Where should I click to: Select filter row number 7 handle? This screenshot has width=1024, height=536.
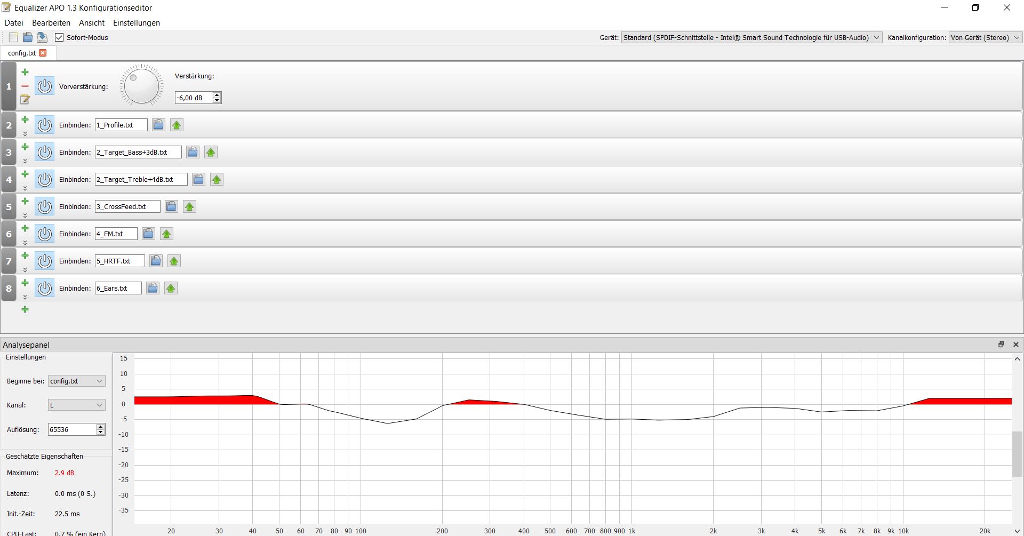9,261
